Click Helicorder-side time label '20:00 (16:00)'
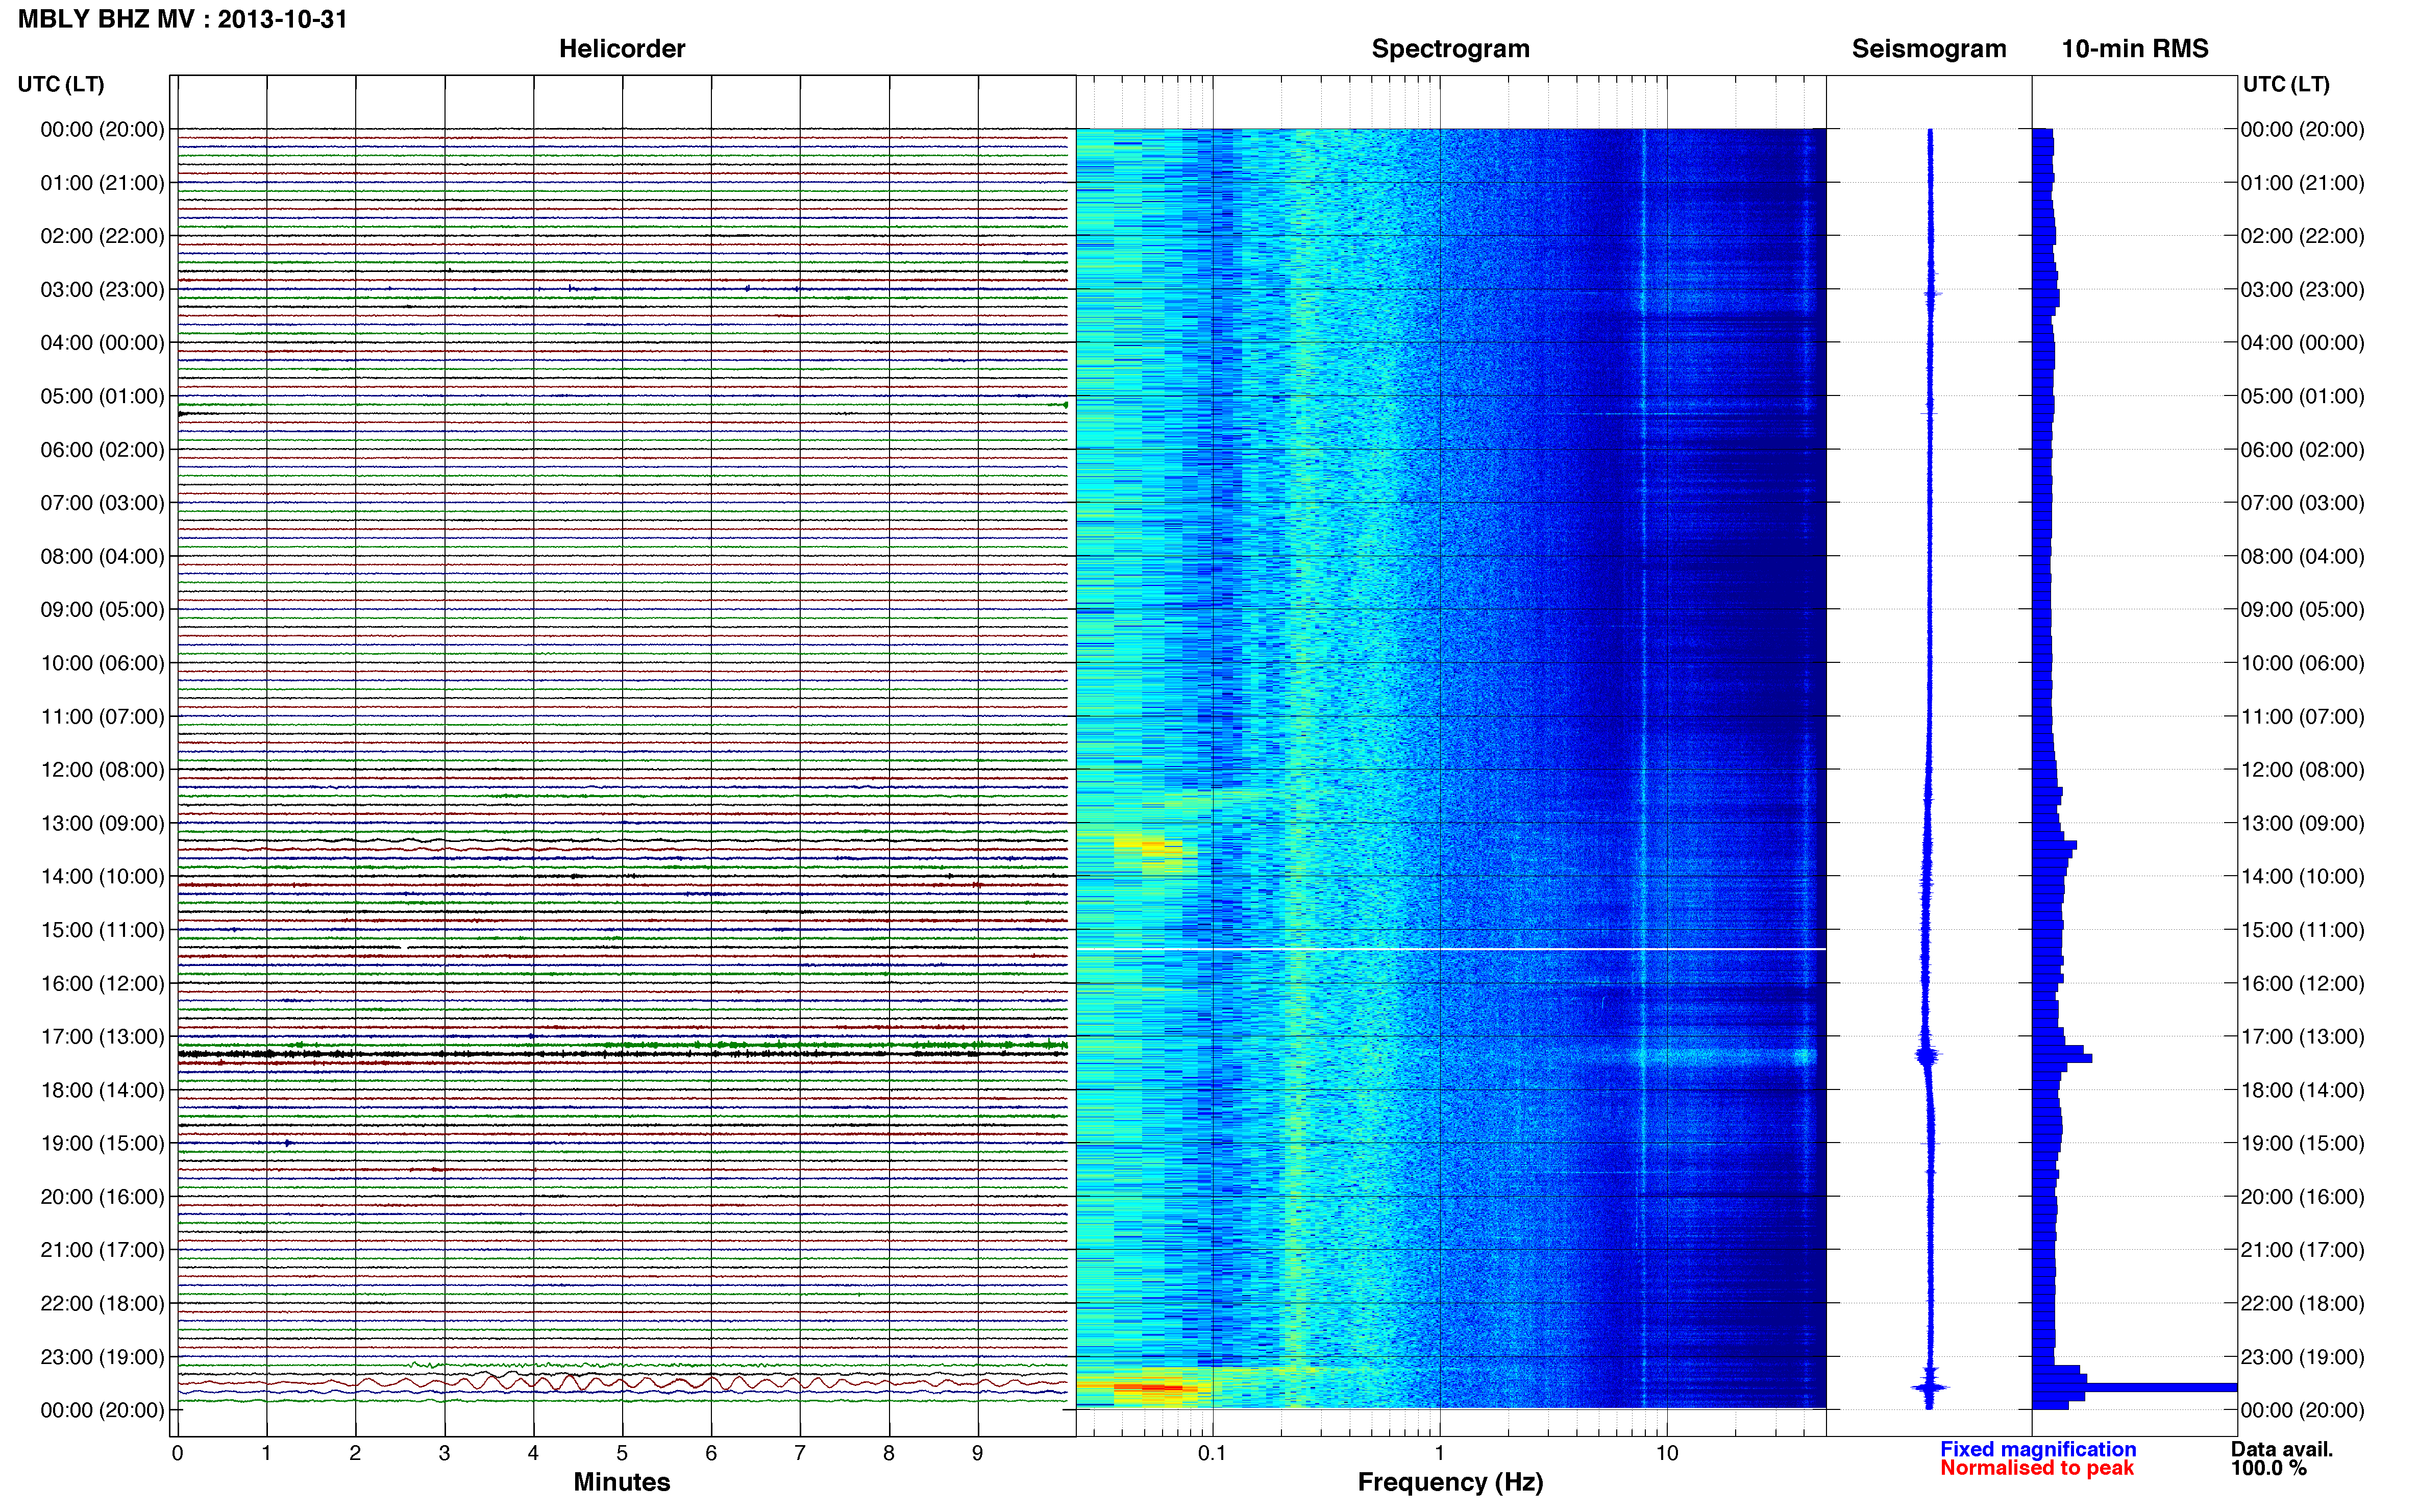This screenshot has height=1512, width=2419. point(102,1197)
